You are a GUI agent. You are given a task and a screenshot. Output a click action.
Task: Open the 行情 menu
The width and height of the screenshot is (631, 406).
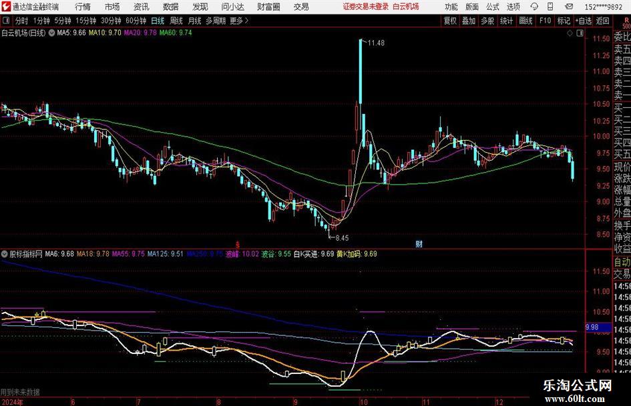pos(83,7)
